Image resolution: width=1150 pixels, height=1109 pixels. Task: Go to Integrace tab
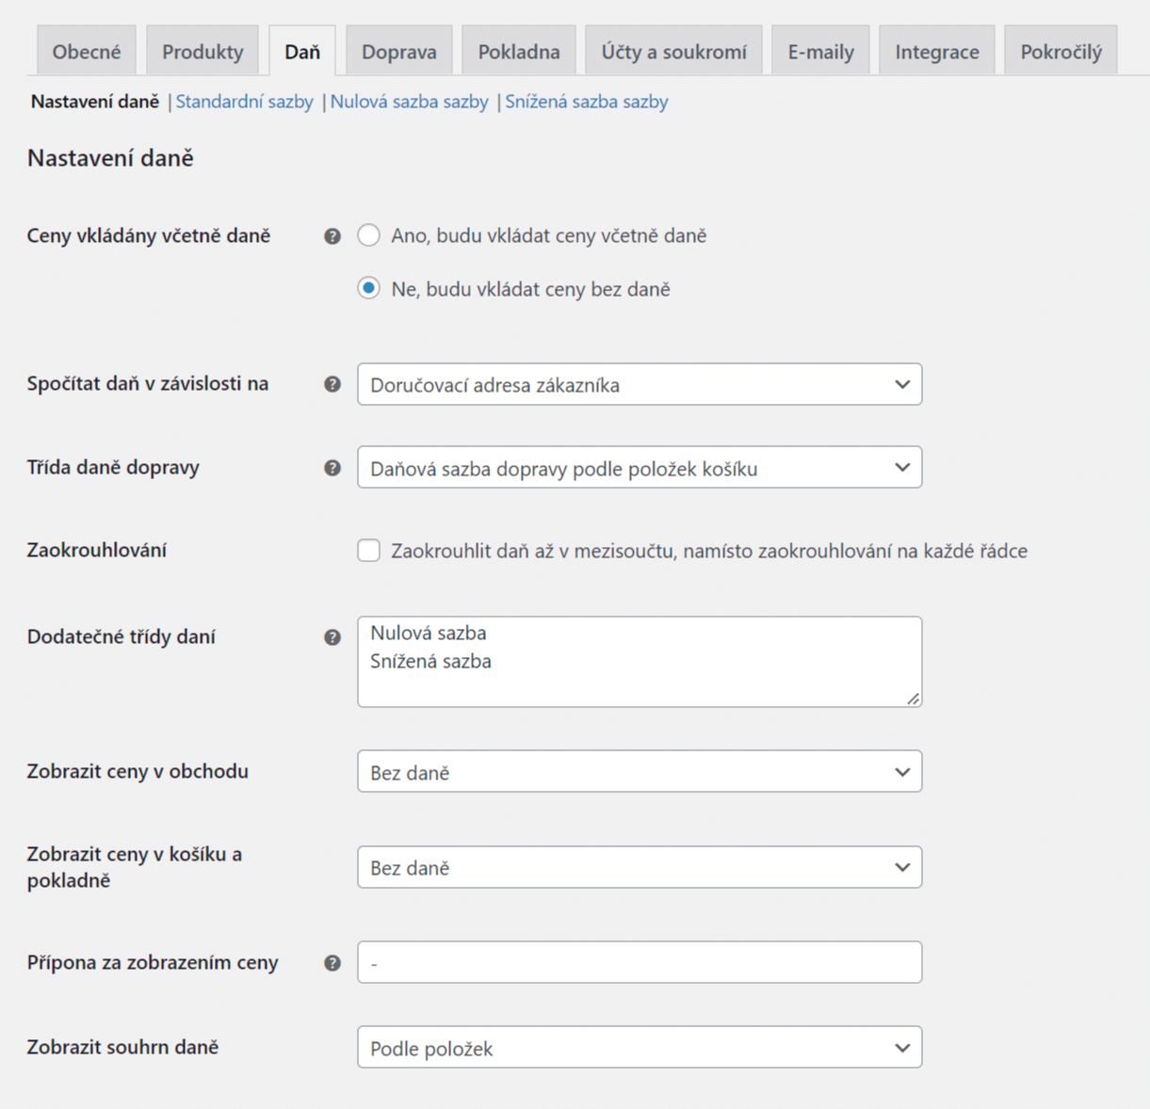pos(937,51)
